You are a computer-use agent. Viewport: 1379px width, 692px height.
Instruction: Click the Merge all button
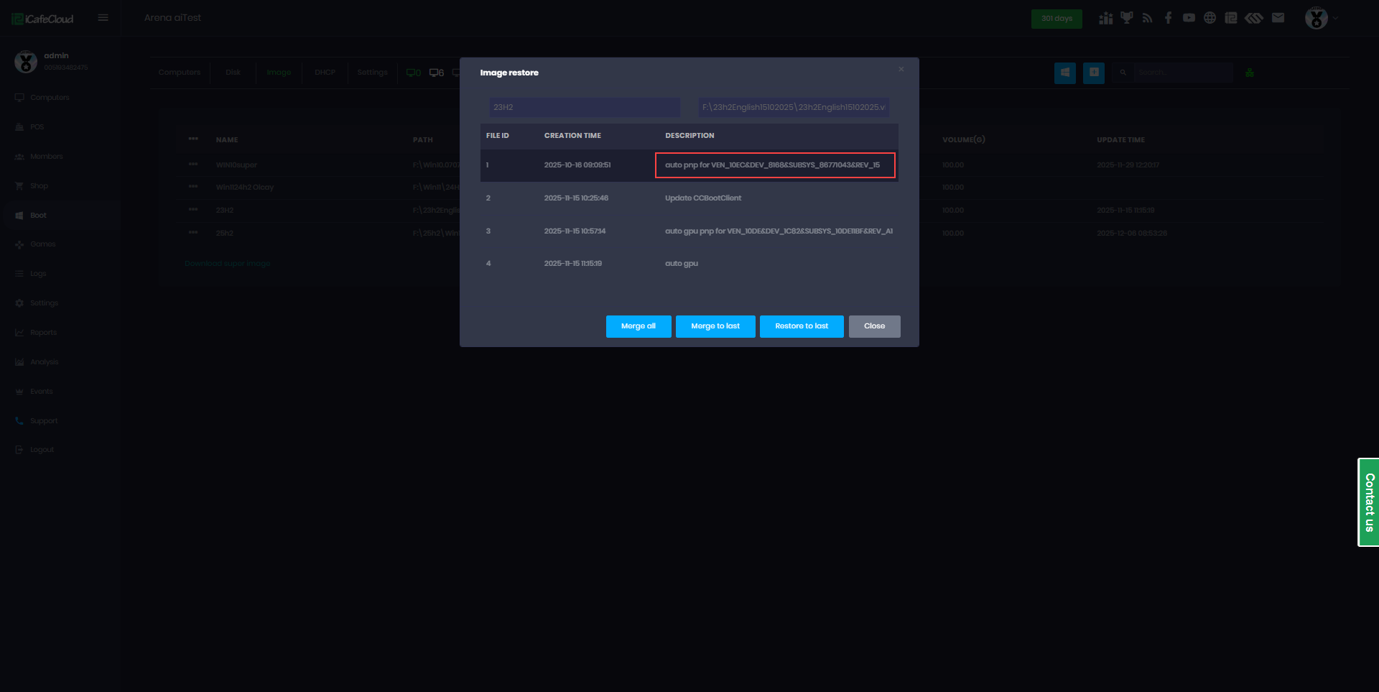638,326
